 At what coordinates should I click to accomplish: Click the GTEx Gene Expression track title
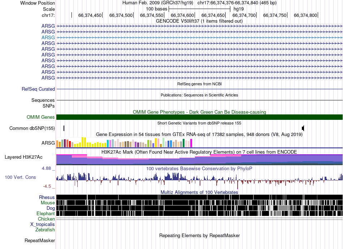click(x=199, y=135)
